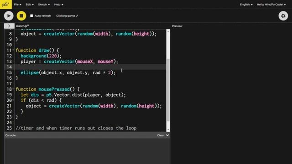Click 'createVector' on line 21
The height and width of the screenshot is (164, 292).
[x=64, y=106]
